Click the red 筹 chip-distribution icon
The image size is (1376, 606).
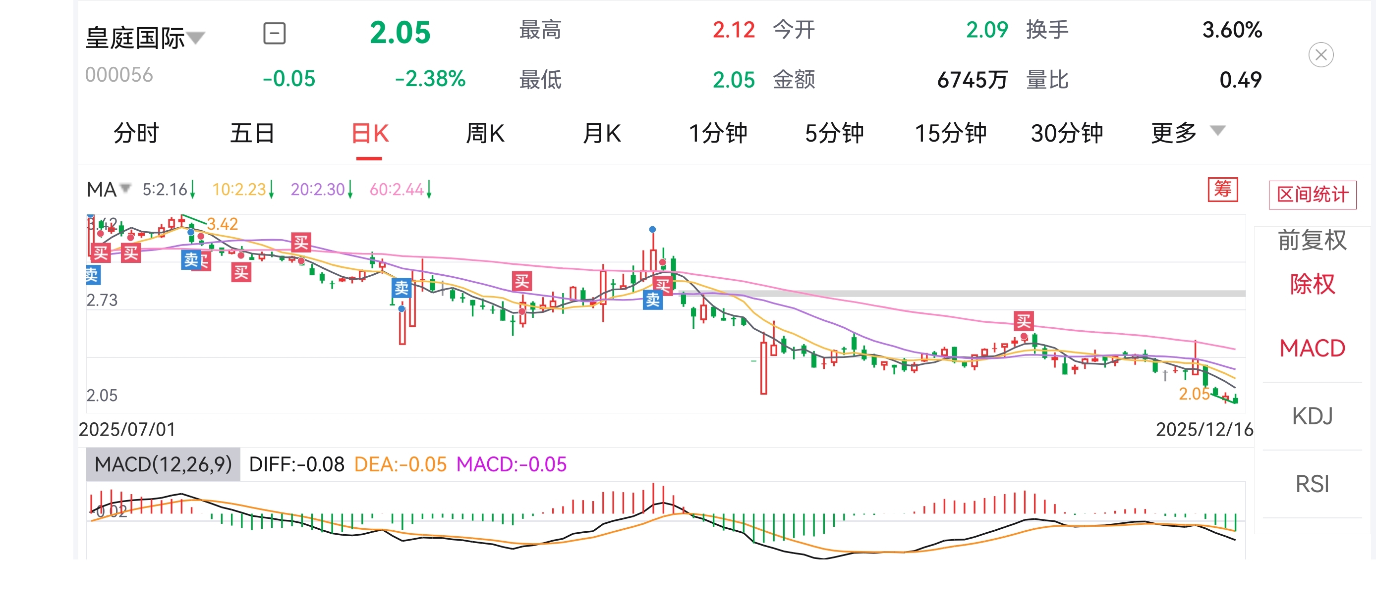tap(1223, 189)
